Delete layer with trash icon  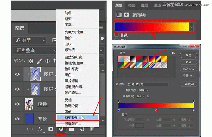point(92,129)
